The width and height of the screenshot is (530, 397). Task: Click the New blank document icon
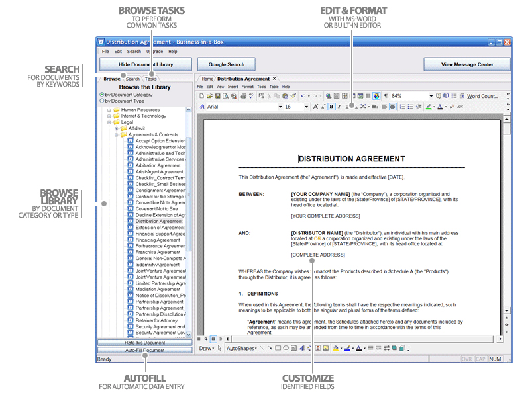(202, 96)
